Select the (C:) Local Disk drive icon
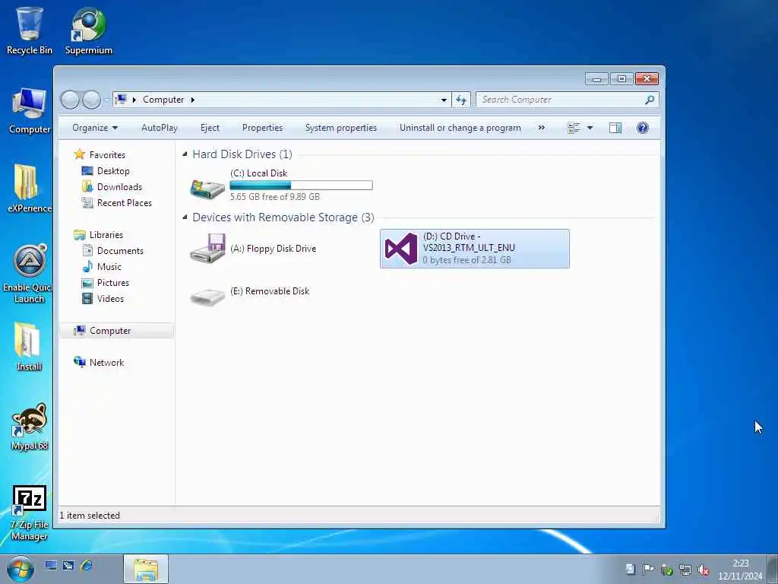778x584 pixels. (207, 188)
